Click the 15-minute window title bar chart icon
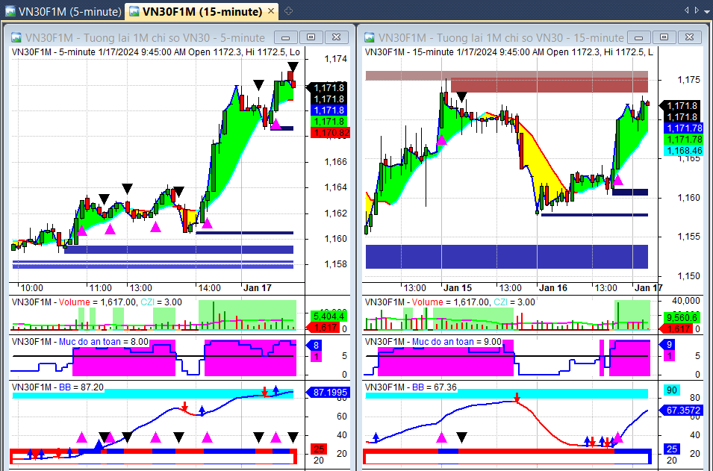Viewport: 713px width, 471px height. tap(370, 37)
